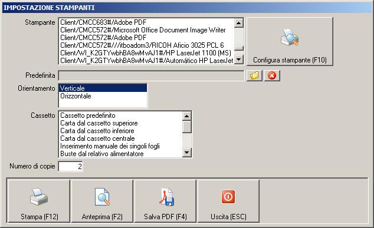Viewport: 374px width, 228px height.
Task: Select Carta dal cassetto superiore
Action: click(x=121, y=123)
